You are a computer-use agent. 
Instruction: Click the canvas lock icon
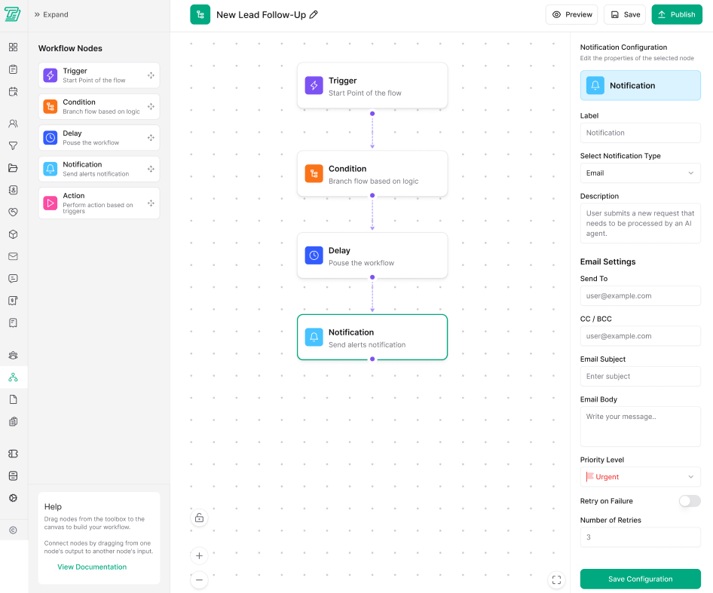[199, 518]
